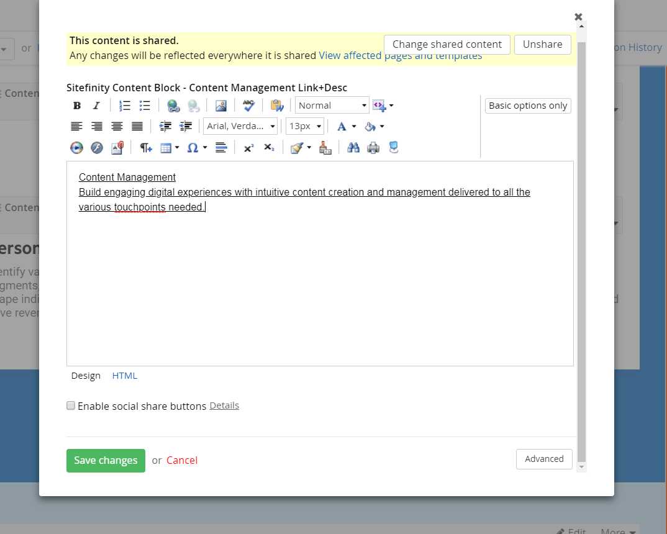Screen dimensions: 667x534
Task: Enable social share buttons checkbox
Action: pyautogui.click(x=71, y=406)
